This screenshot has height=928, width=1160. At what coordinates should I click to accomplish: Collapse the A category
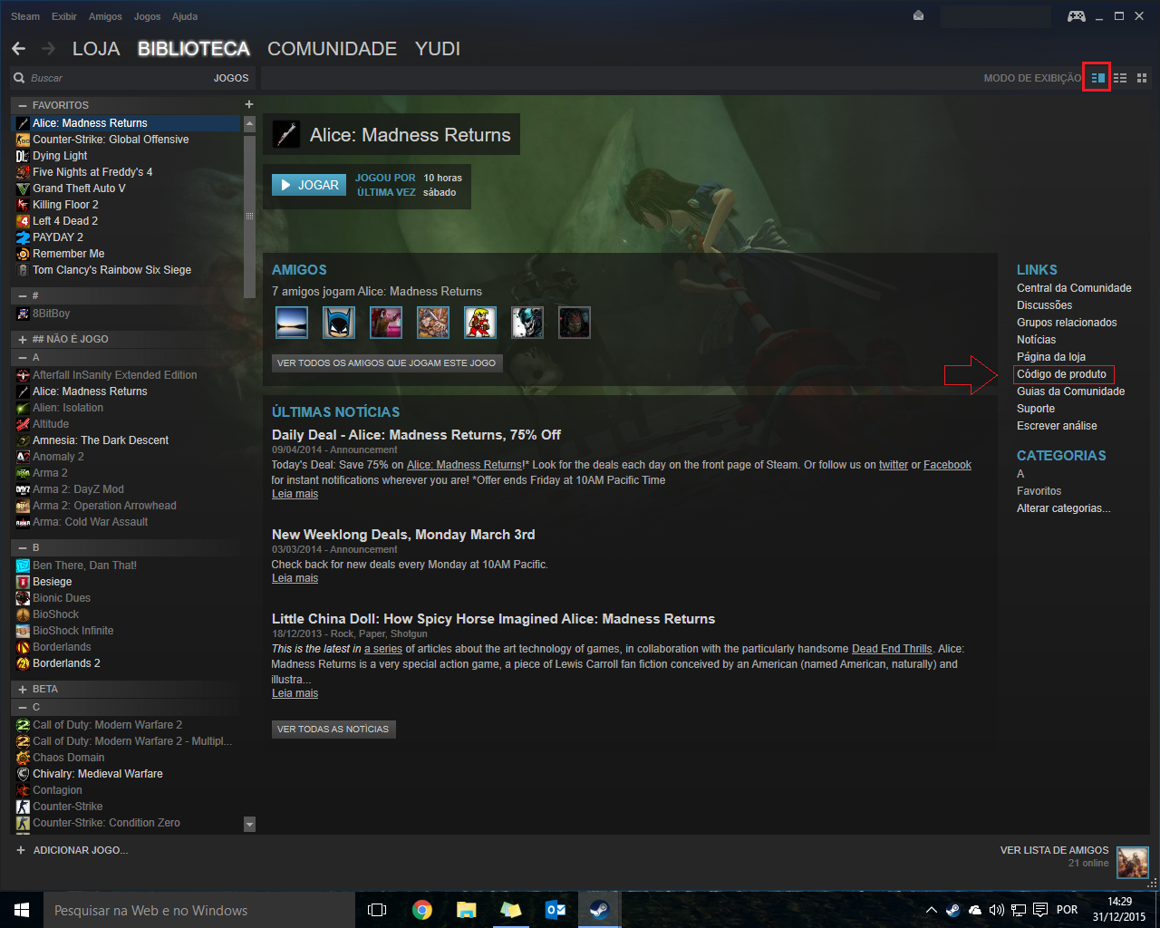23,357
